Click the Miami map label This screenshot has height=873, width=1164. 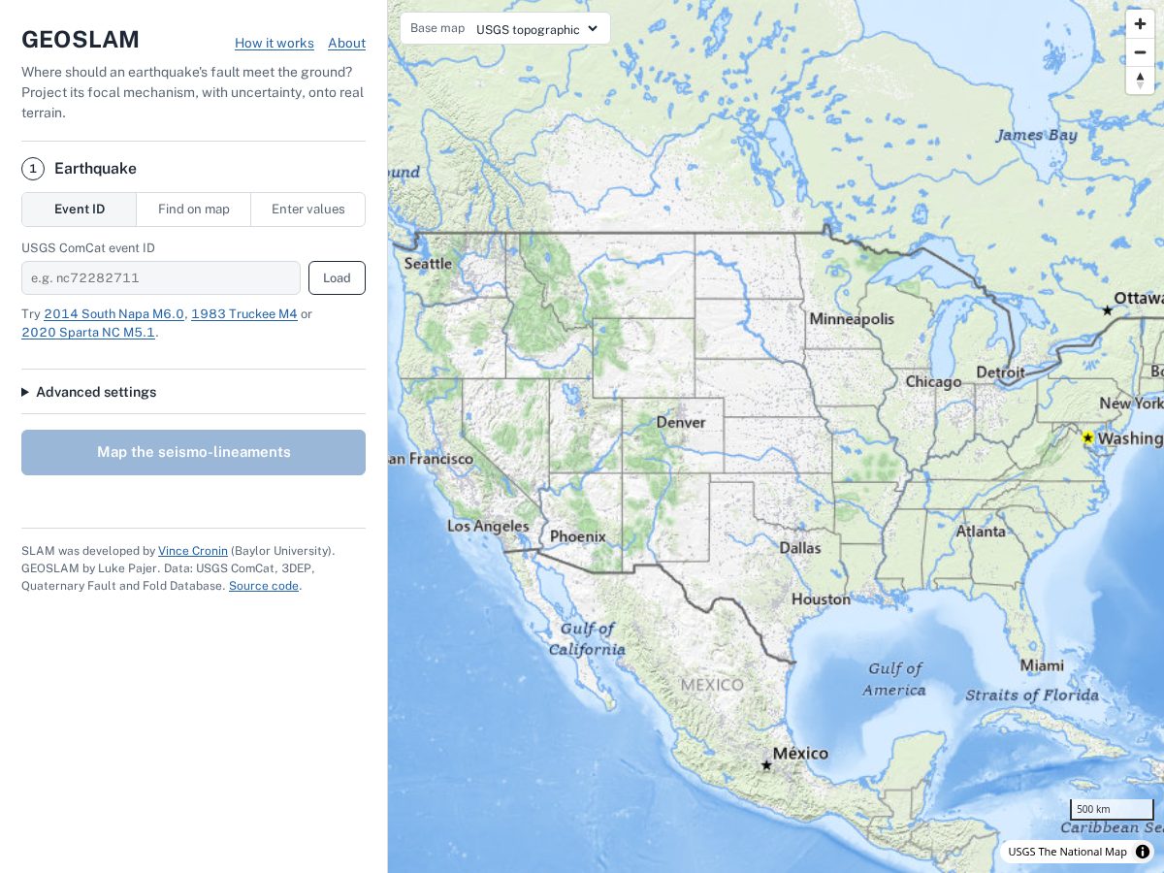point(1042,665)
